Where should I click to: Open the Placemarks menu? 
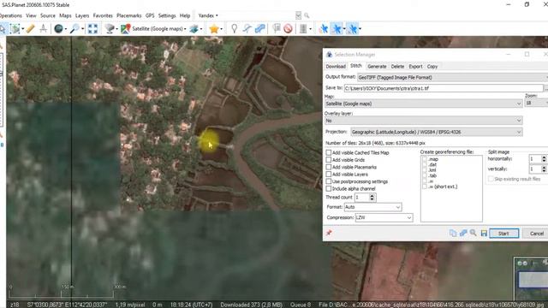pos(129,15)
